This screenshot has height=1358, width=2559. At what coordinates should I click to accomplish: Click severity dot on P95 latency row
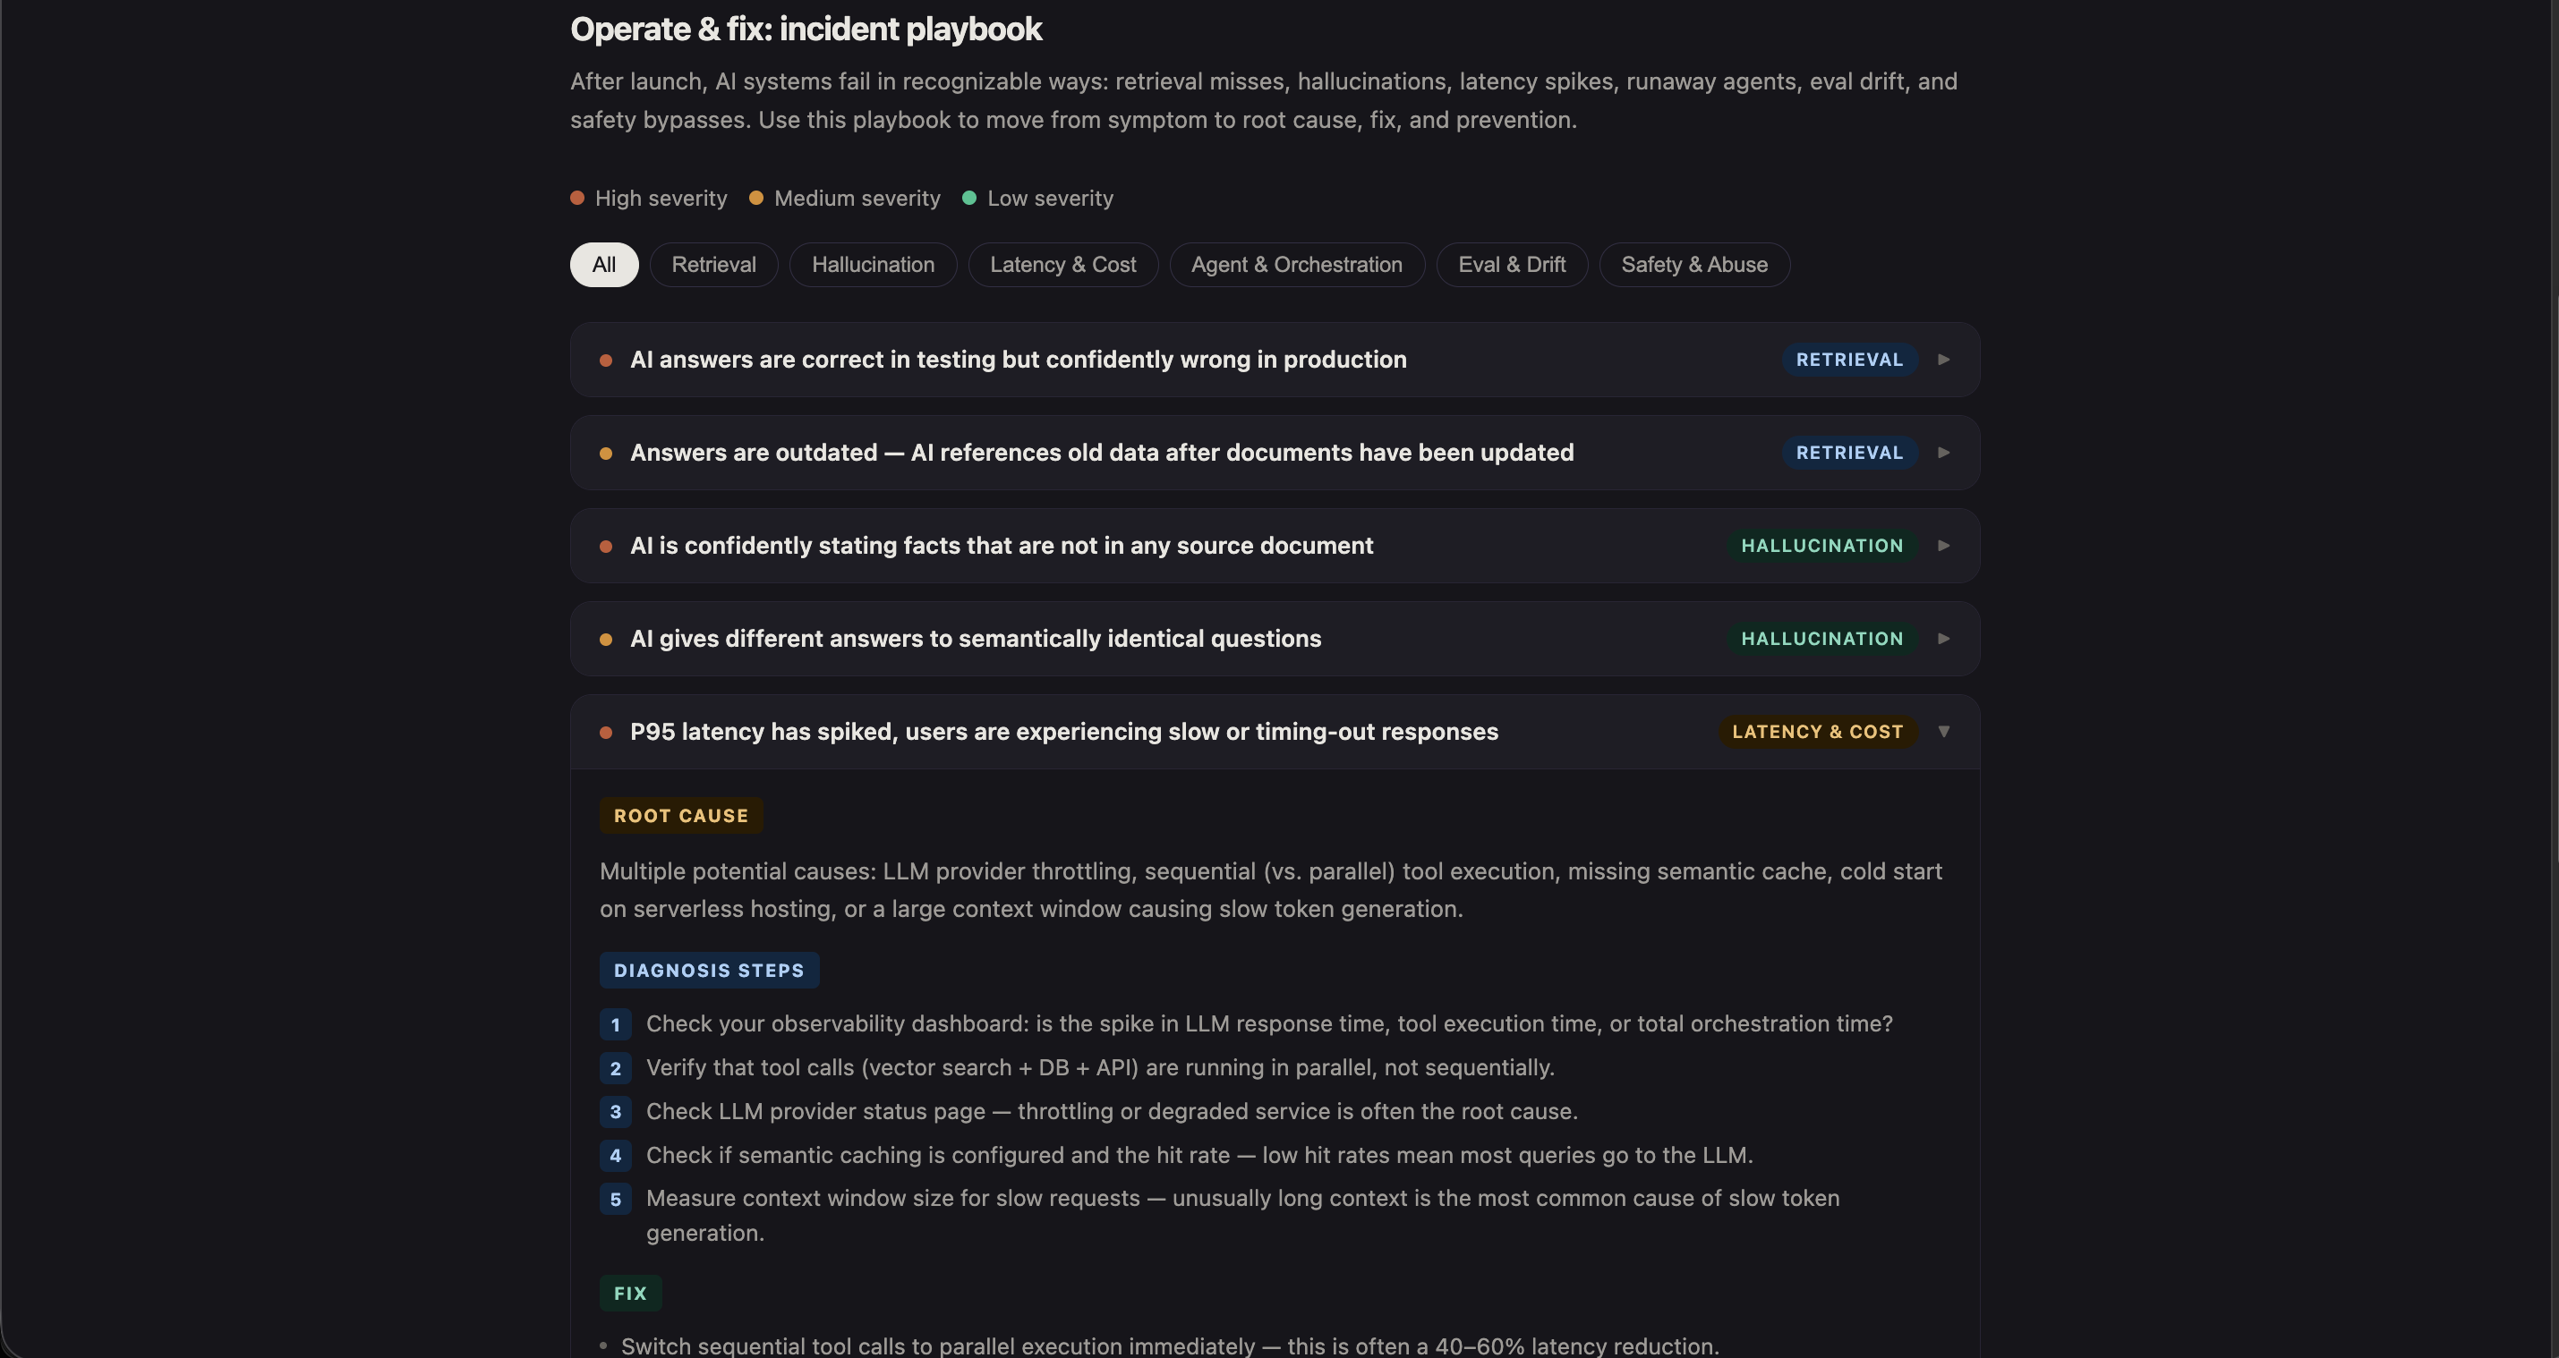(x=606, y=733)
